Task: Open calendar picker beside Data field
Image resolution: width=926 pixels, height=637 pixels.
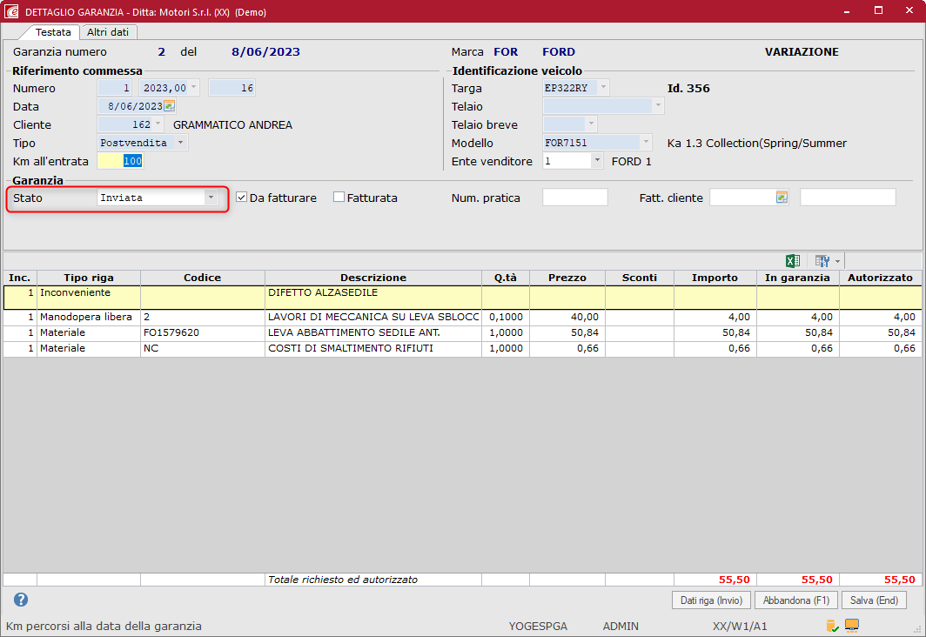Action: (170, 106)
